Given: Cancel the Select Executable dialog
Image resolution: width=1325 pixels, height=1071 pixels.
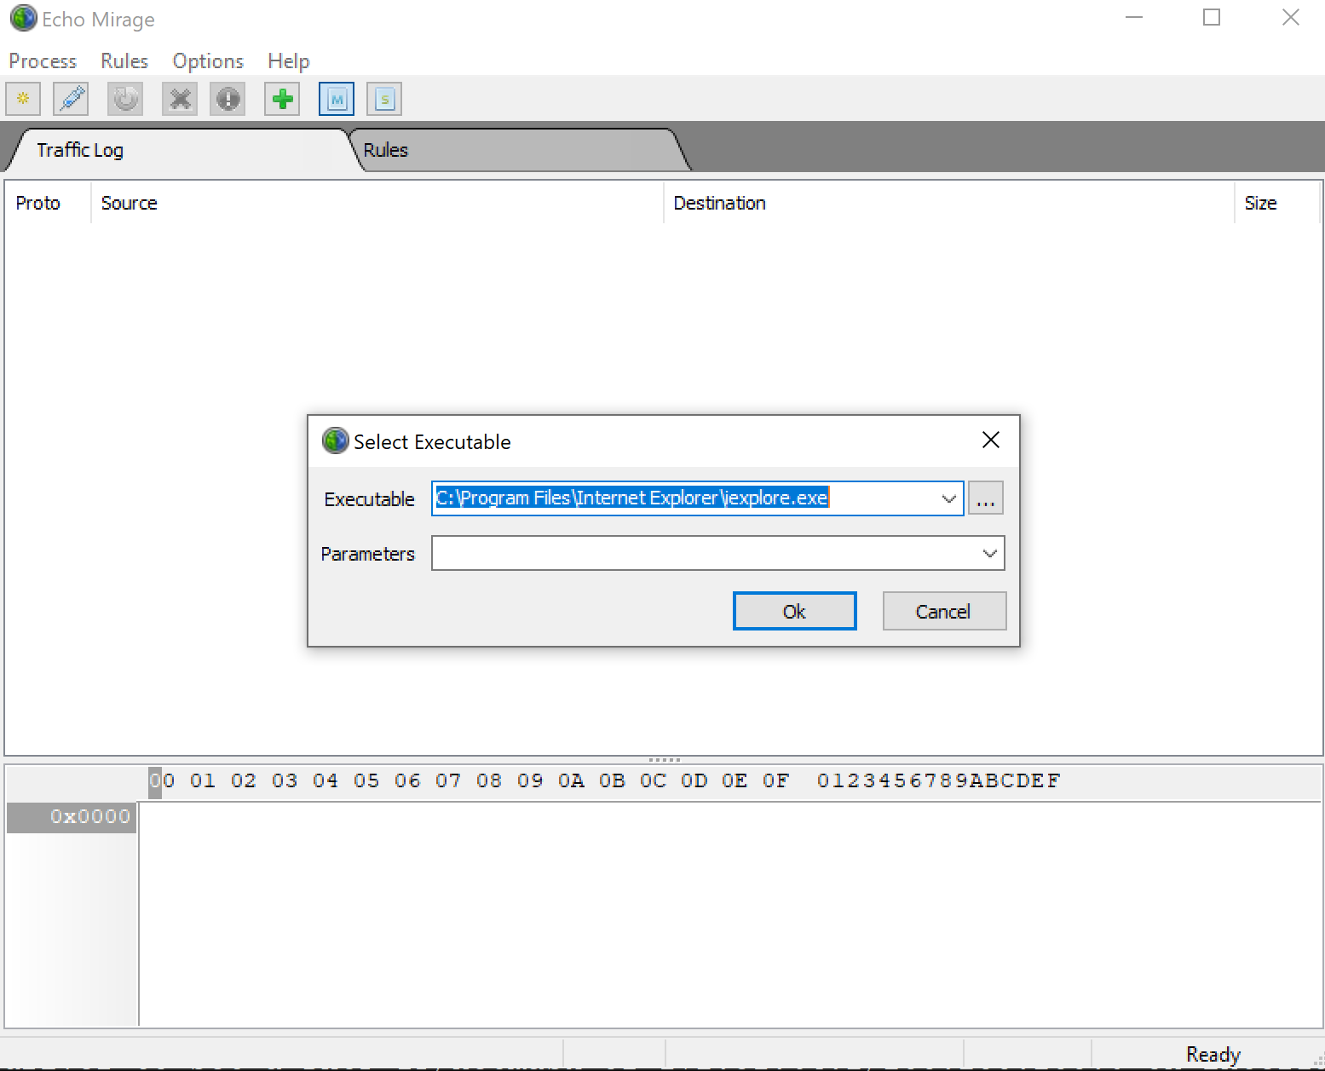Looking at the screenshot, I should coord(942,611).
